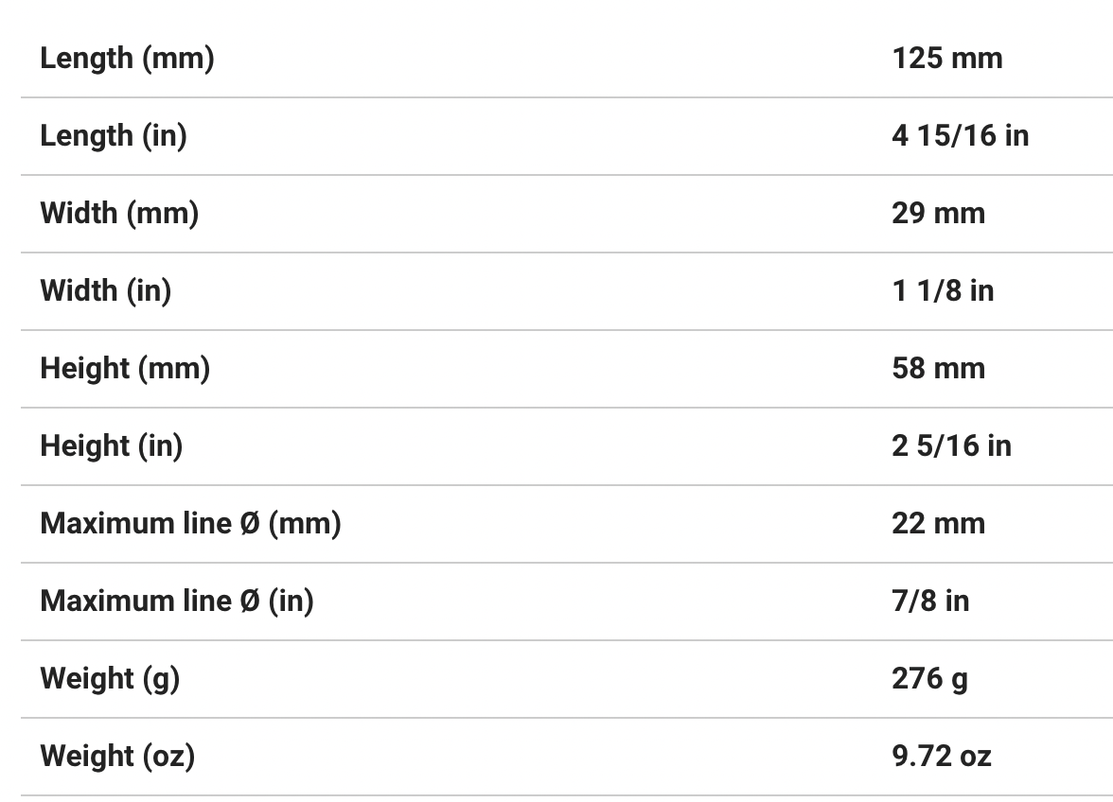Select the 9.72 oz weight value
Image resolution: width=1113 pixels, height=802 pixels.
(941, 757)
